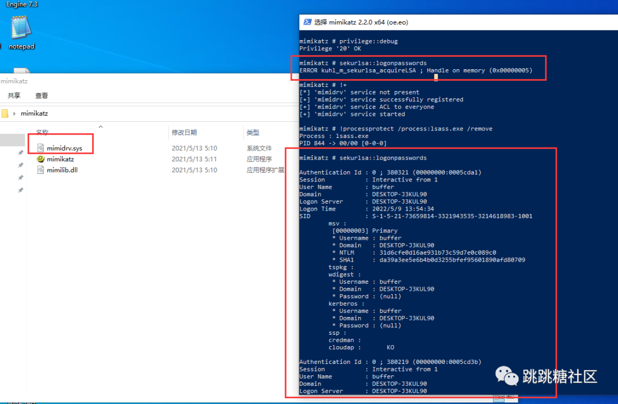Click the privilege::debug command line
Image resolution: width=618 pixels, height=404 pixels.
click(x=348, y=41)
